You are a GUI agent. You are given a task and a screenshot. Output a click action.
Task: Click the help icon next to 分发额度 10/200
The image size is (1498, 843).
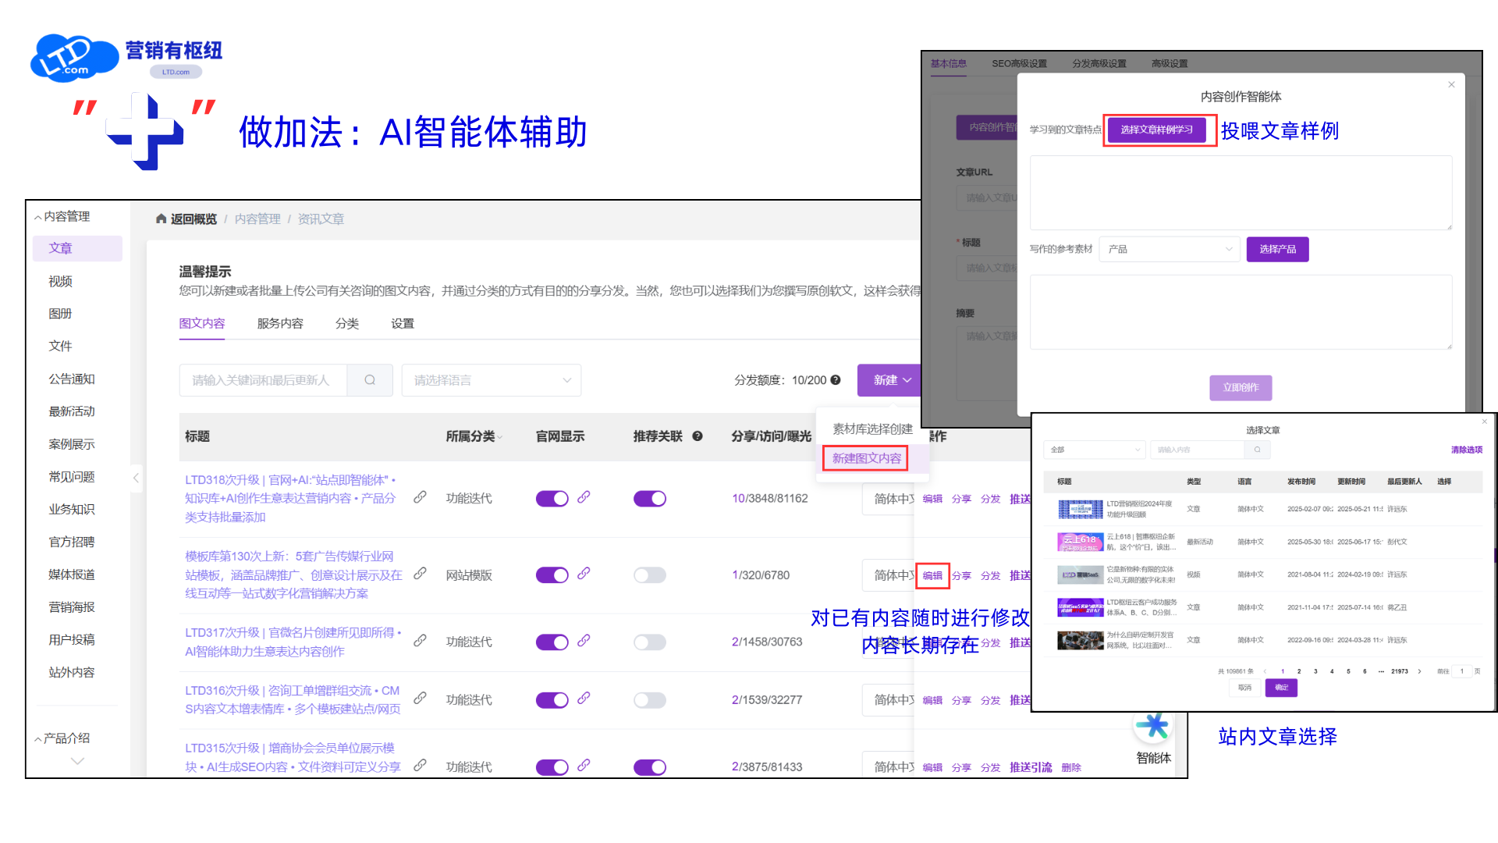(x=836, y=380)
